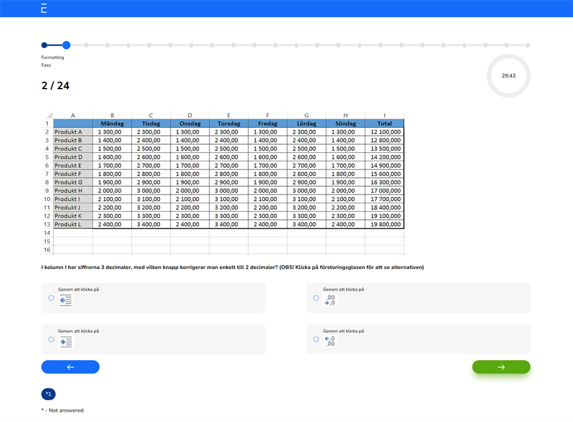573x422 pixels.
Task: Click the decrease indent icon in the answers
Action: tap(66, 300)
